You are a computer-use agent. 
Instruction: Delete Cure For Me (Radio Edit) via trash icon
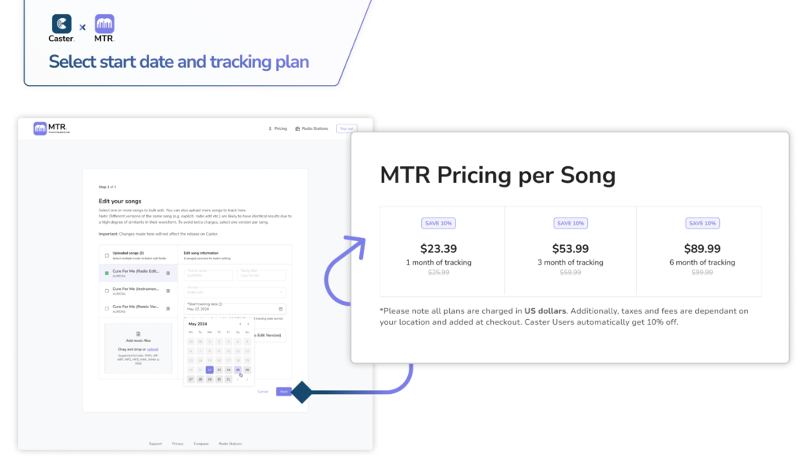point(168,273)
